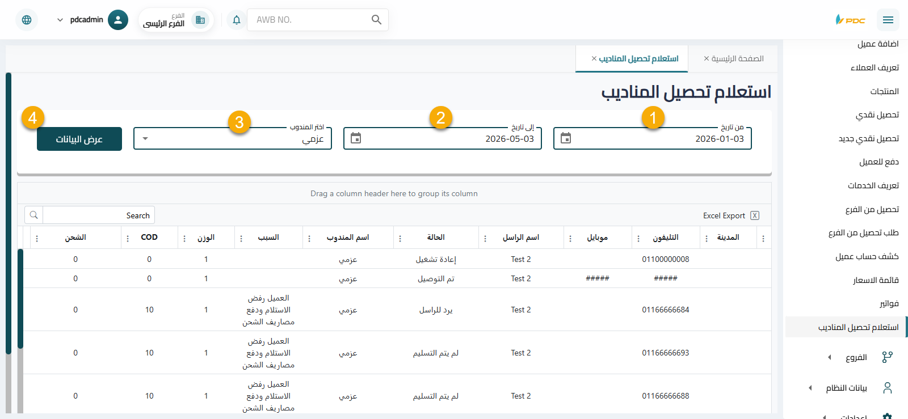Sort by the التليفون column header
Viewport: 908px width, 419px height.
[666, 237]
